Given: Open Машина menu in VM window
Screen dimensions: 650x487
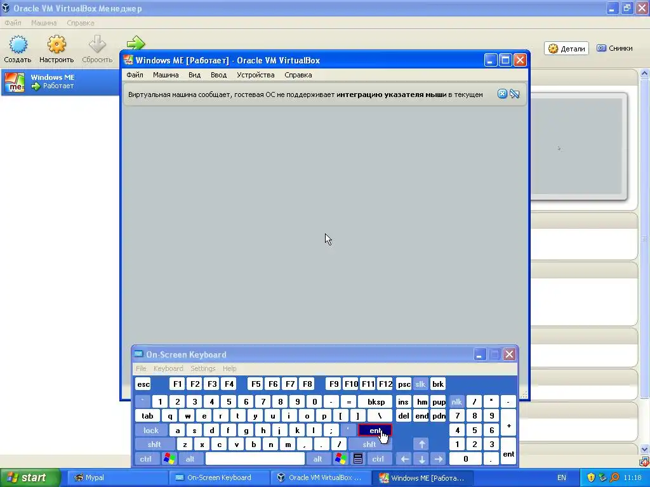Looking at the screenshot, I should (166, 75).
